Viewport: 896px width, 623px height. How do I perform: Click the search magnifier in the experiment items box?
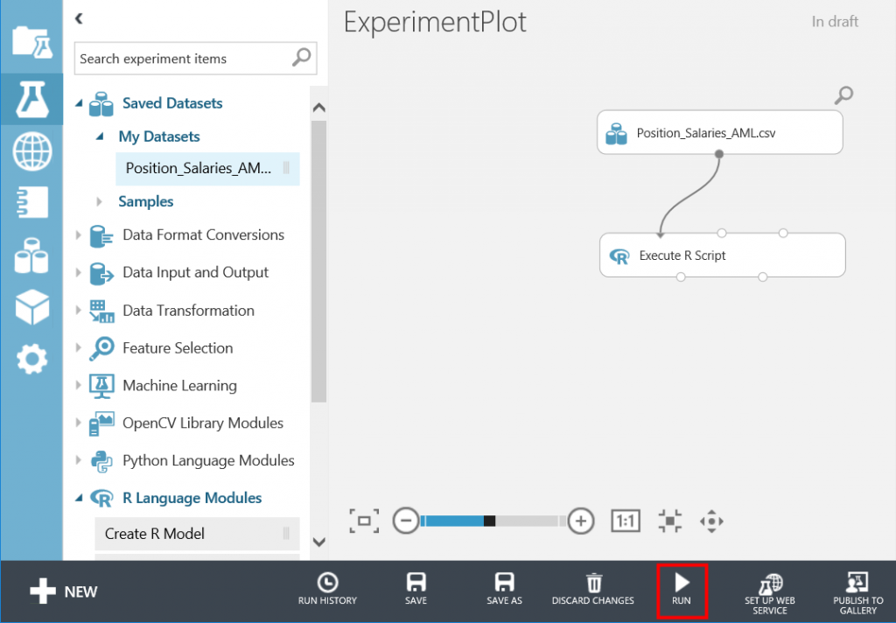(301, 57)
